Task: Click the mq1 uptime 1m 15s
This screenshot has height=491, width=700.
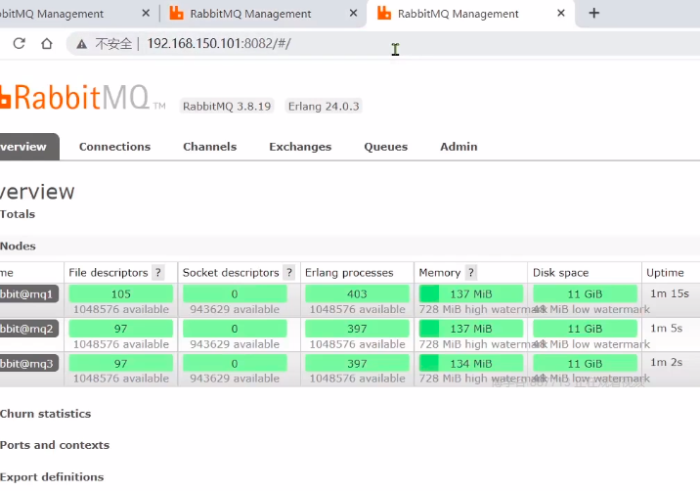Action: point(669,293)
